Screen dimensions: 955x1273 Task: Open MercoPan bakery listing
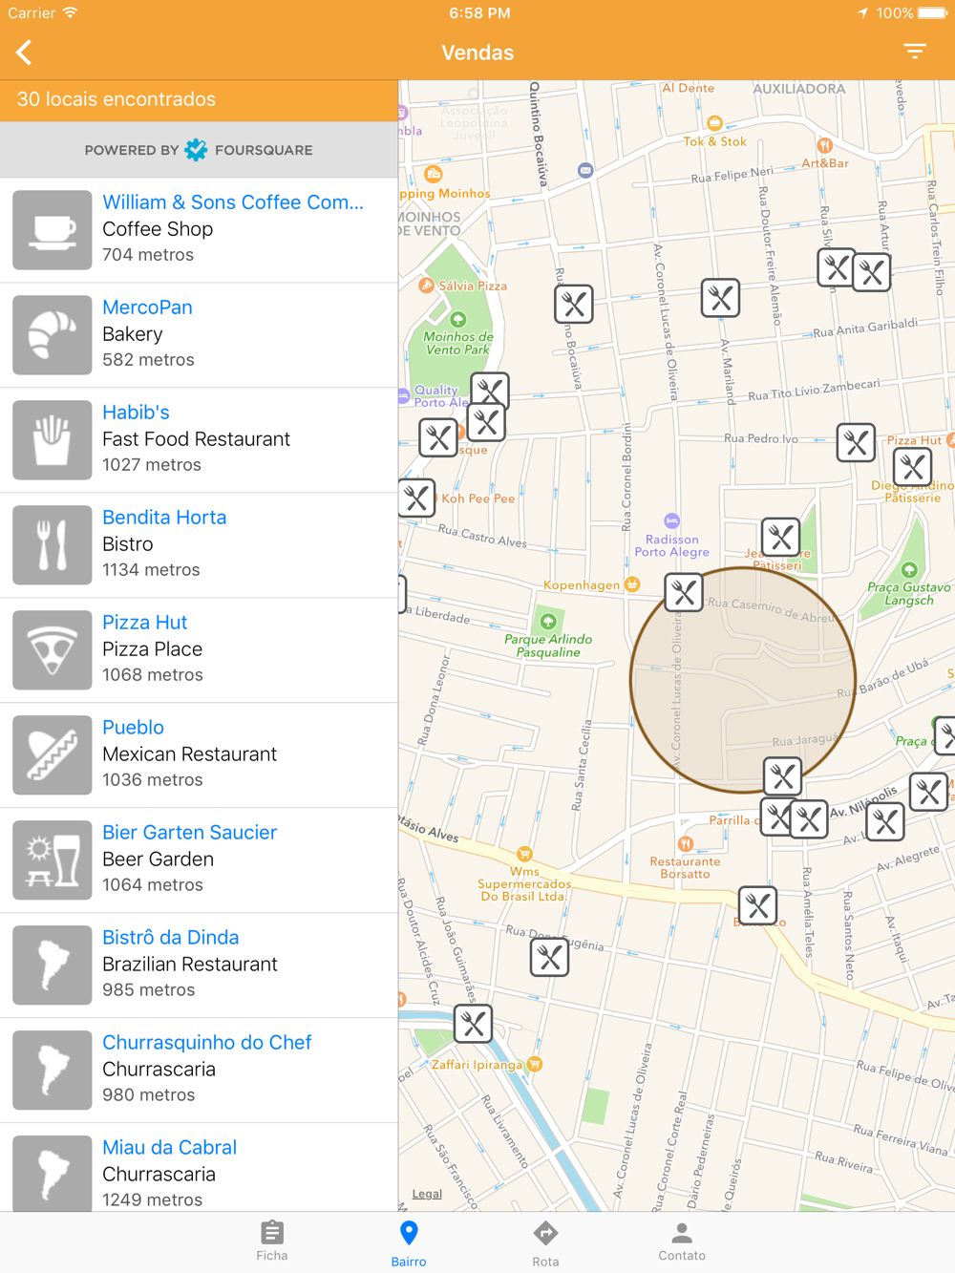199,335
